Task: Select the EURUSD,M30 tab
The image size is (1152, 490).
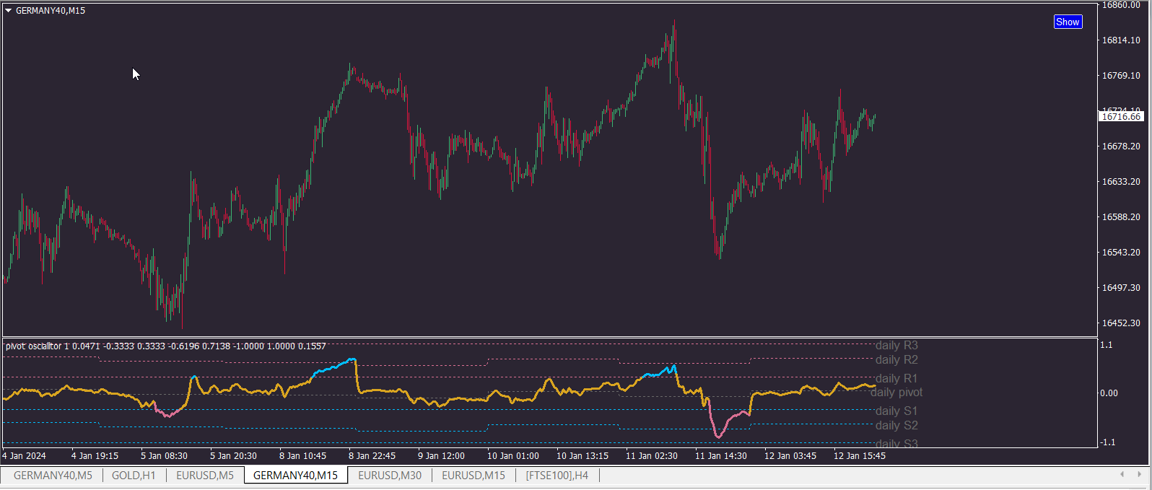Action: 390,476
